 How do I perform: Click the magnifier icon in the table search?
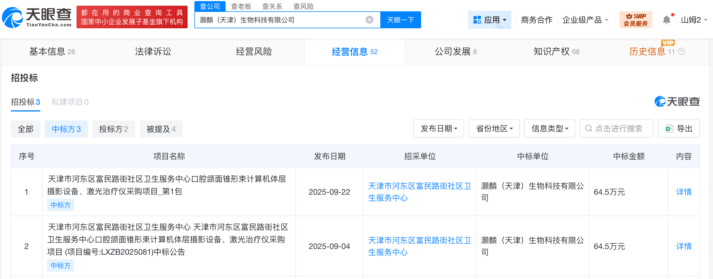(589, 129)
